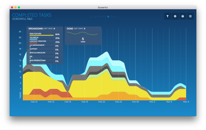The height and width of the screenshot is (130, 206).
Task: Select the first page indicator dot
Action: [91, 17]
